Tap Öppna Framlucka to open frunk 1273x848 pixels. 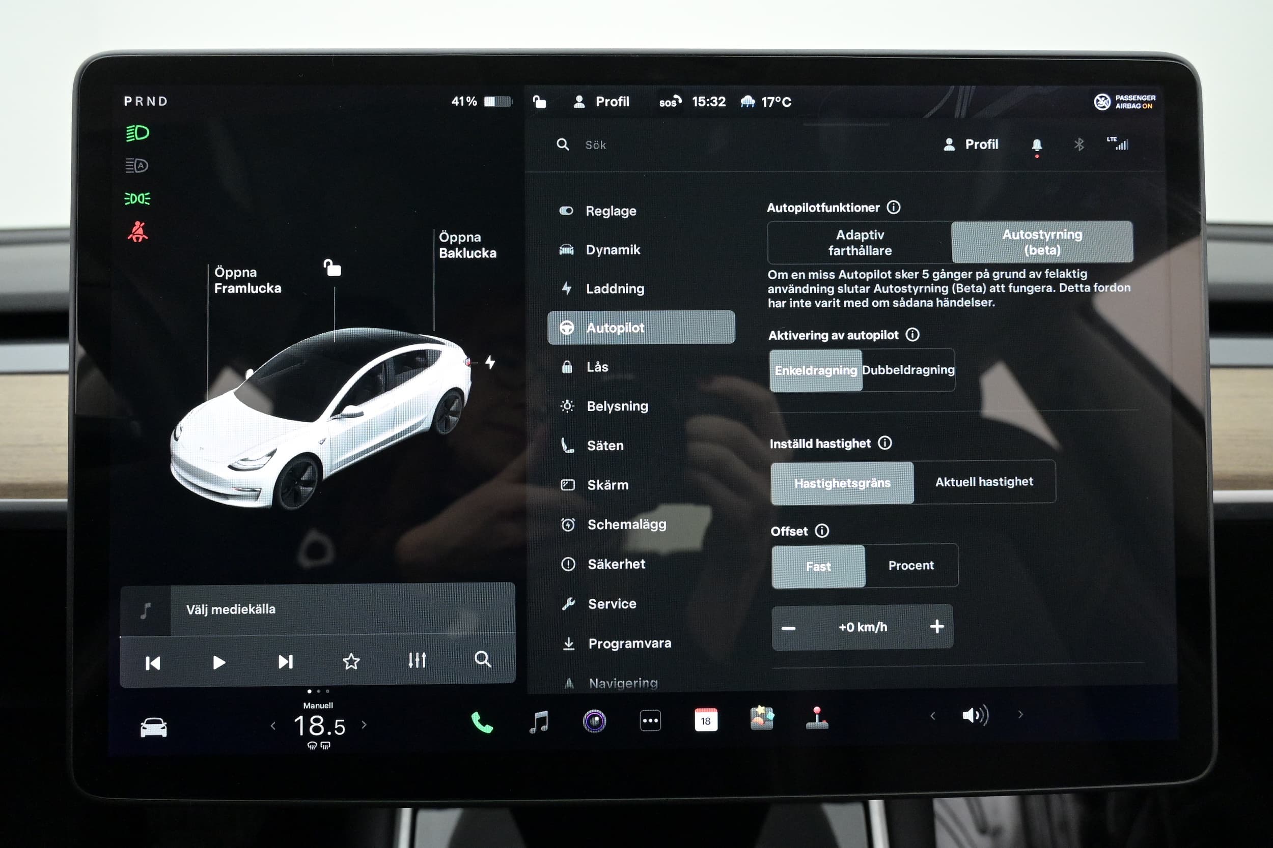[x=247, y=280]
